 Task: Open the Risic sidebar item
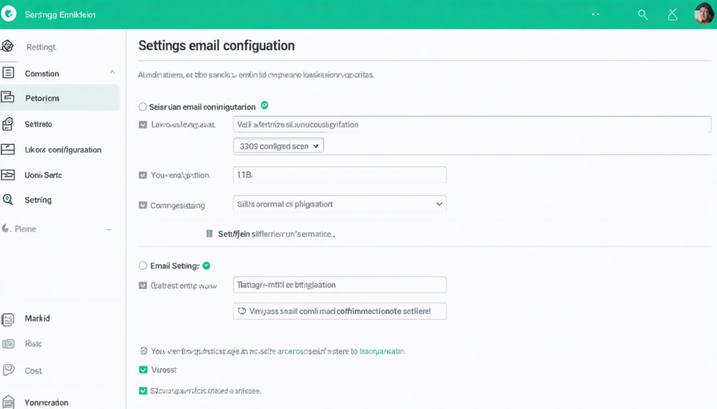[x=33, y=344]
